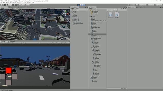Open the File menu
The height and width of the screenshot is (91, 163).
[1, 3]
